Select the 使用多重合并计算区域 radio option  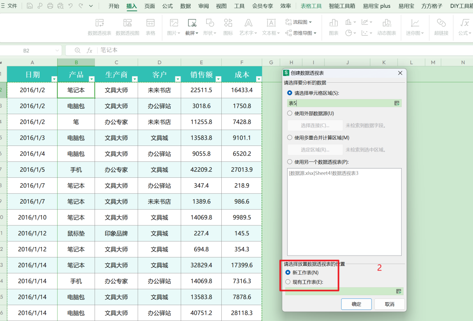coord(290,137)
